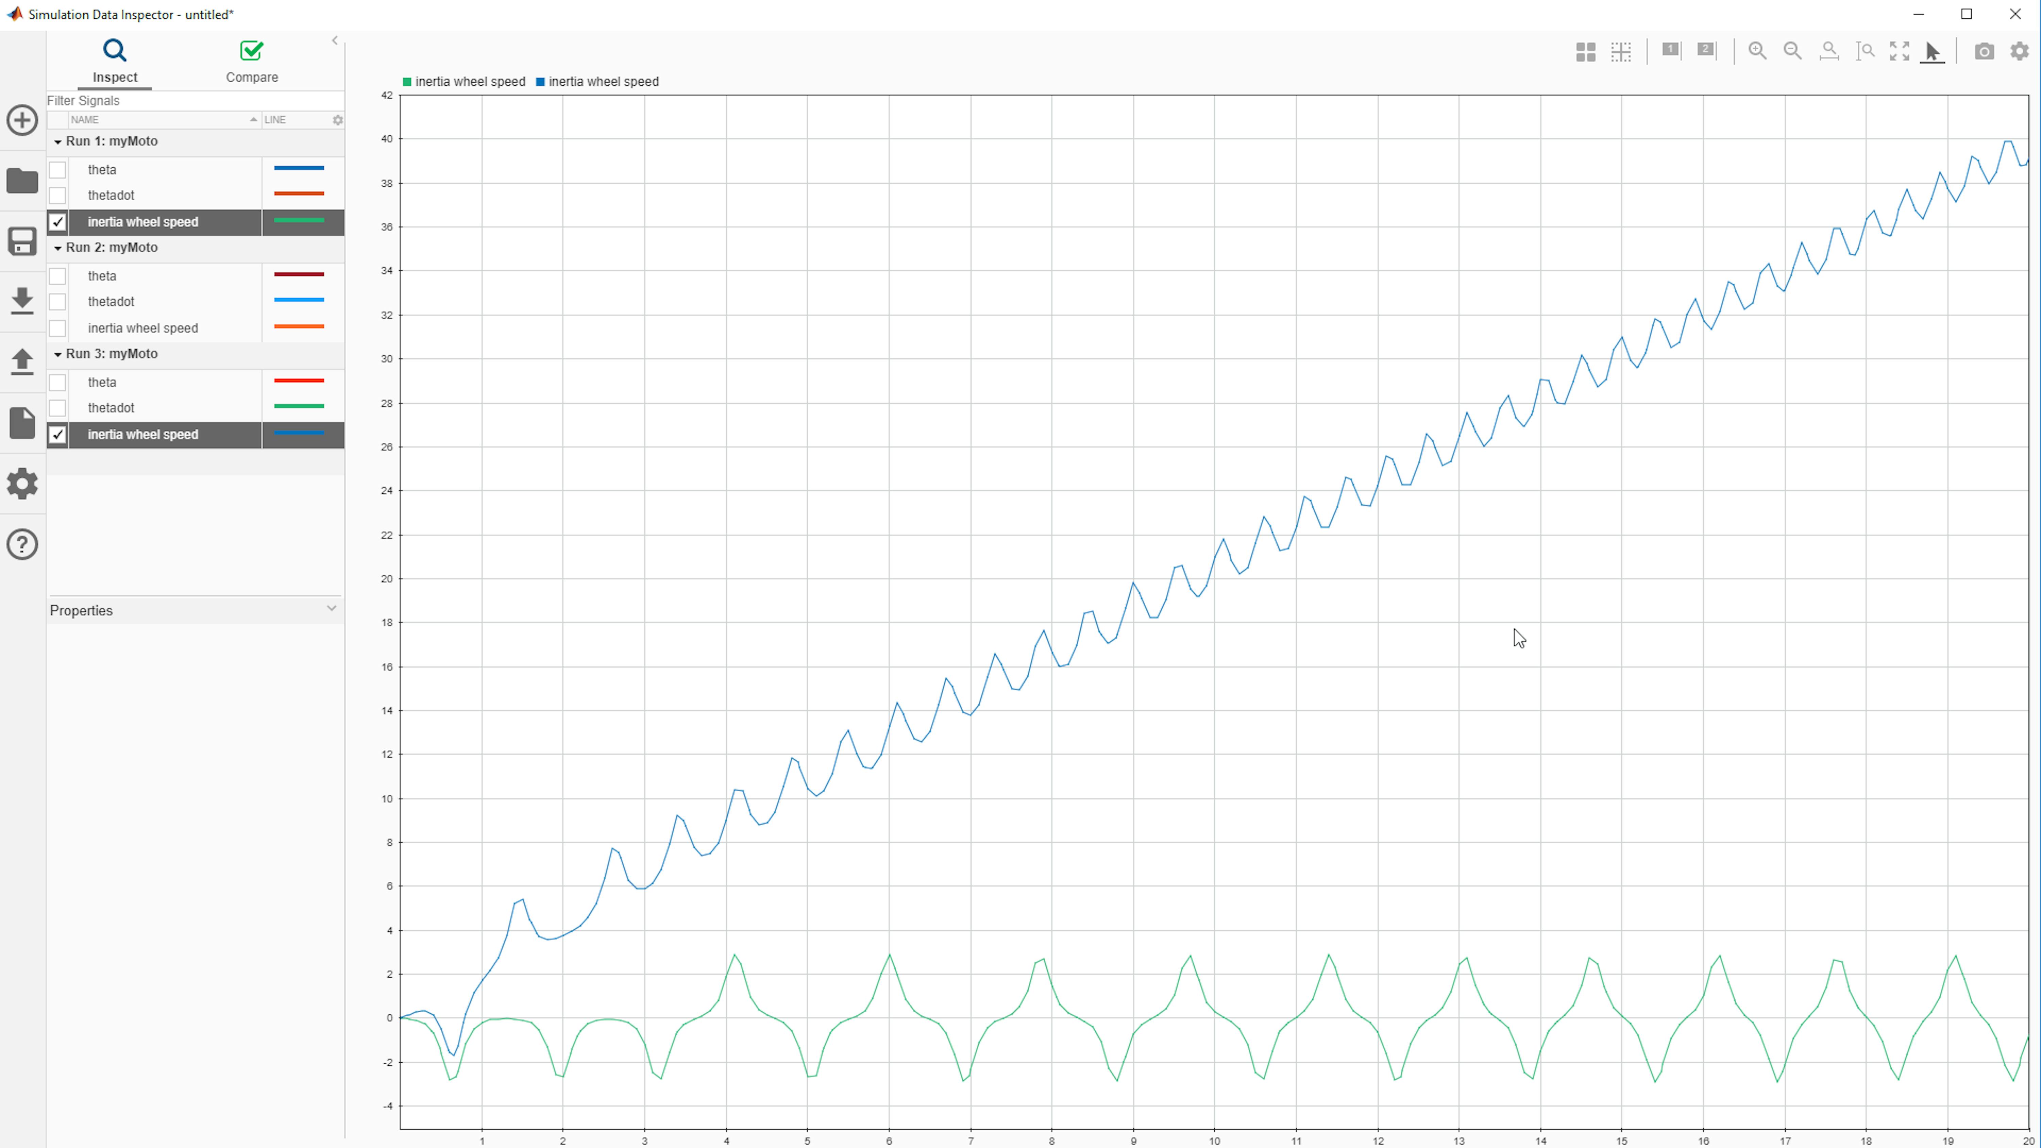Collapse Run 1: myMoto group
The width and height of the screenshot is (2041, 1148).
pyautogui.click(x=58, y=142)
